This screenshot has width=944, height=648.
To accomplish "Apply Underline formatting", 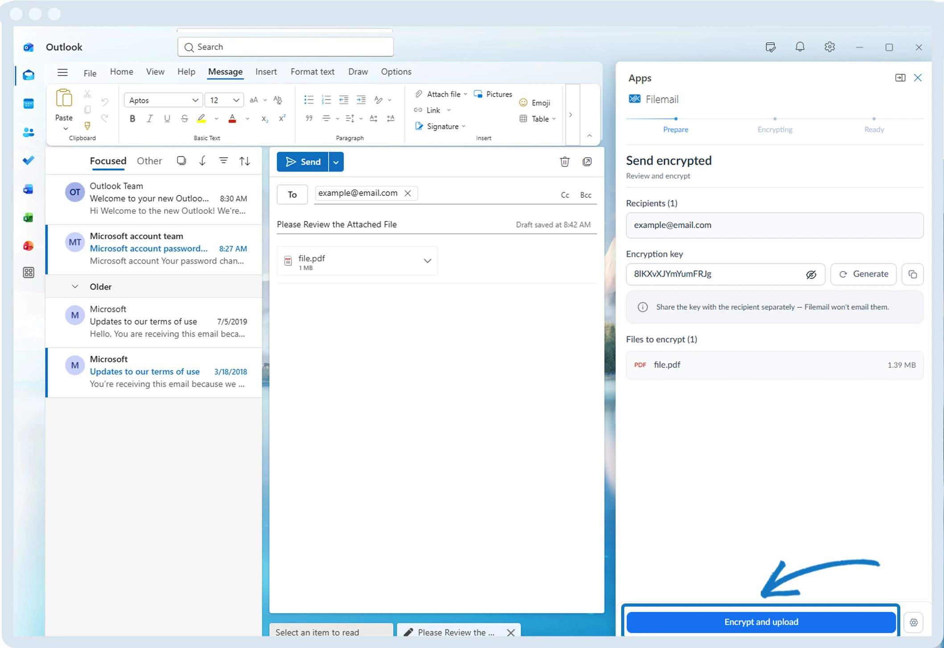I will pyautogui.click(x=167, y=118).
